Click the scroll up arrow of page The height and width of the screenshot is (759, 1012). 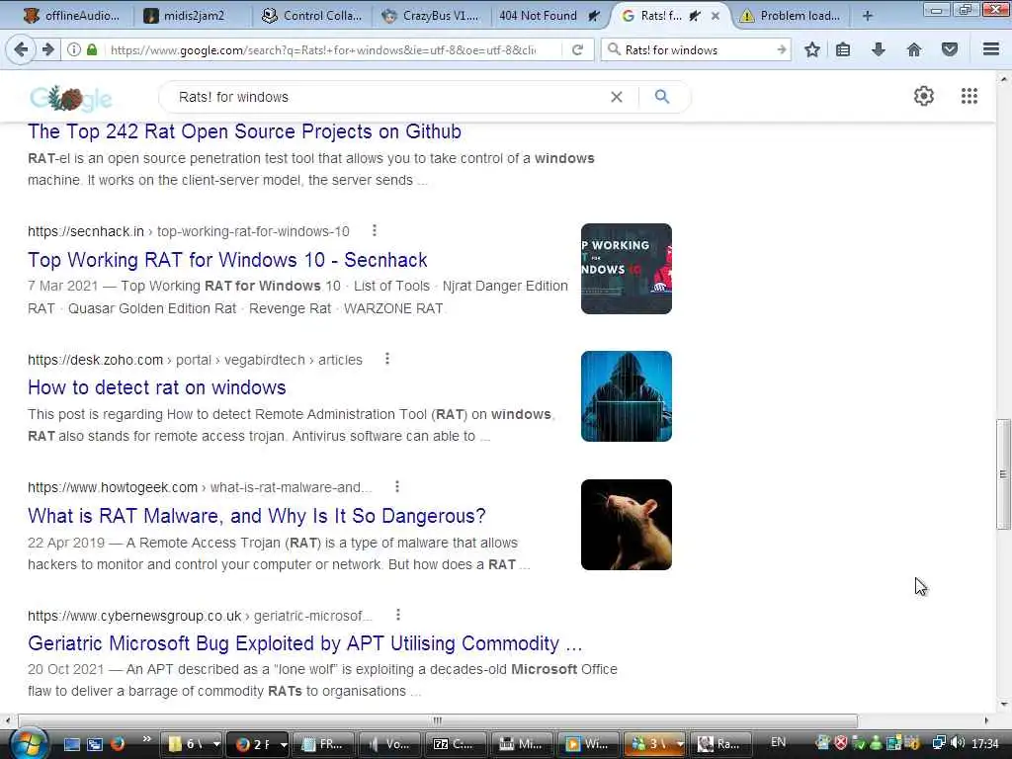pos(1003,79)
